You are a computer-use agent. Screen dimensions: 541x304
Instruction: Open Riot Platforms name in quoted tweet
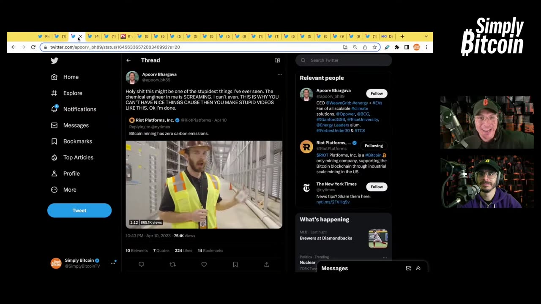point(155,120)
